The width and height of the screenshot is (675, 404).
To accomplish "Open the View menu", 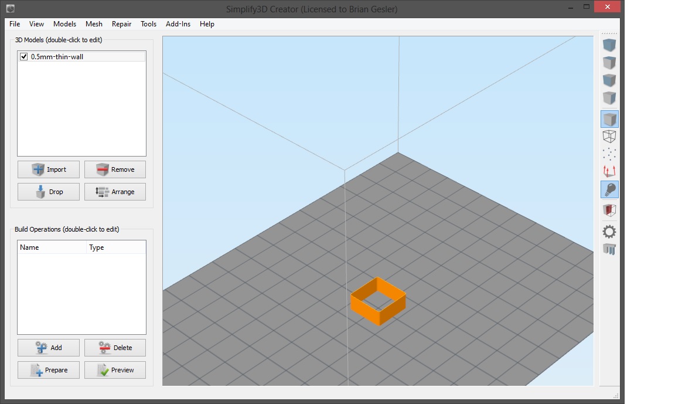I will (36, 24).
